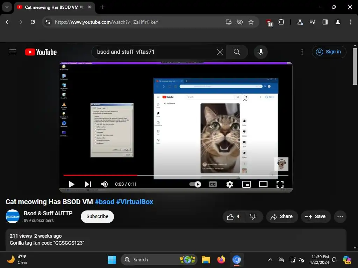The height and width of the screenshot is (268, 358).
Task: Open Bsod & Suff AUTTP channel name link
Action: (x=48, y=213)
